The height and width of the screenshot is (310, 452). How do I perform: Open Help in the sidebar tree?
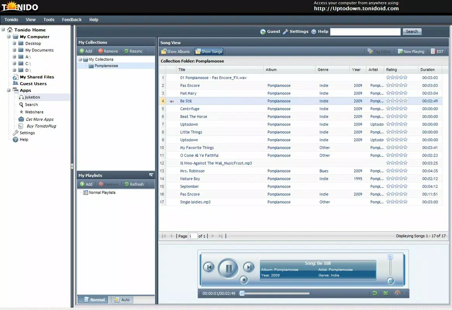(x=21, y=139)
